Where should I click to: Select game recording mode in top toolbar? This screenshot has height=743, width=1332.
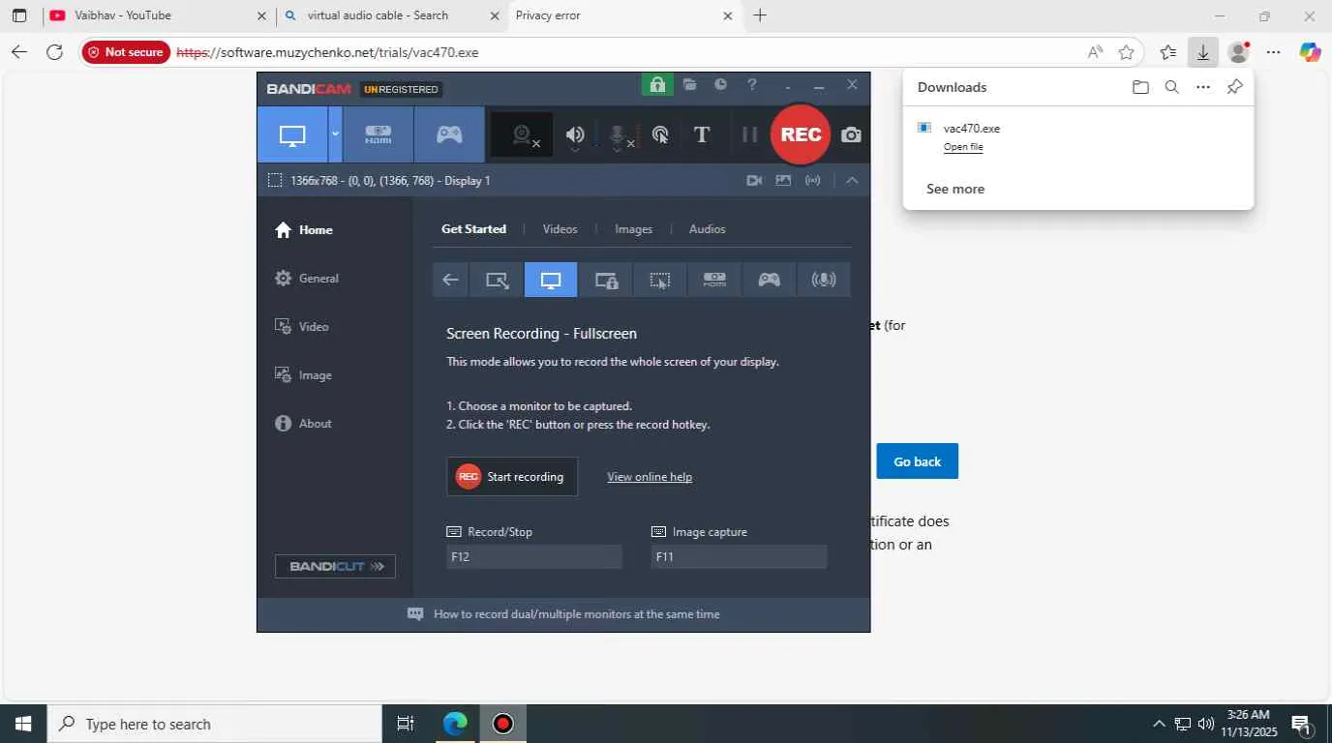click(x=449, y=134)
